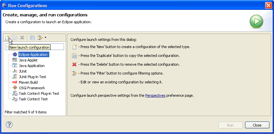Click the Delete configuration red X icon

[22, 38]
